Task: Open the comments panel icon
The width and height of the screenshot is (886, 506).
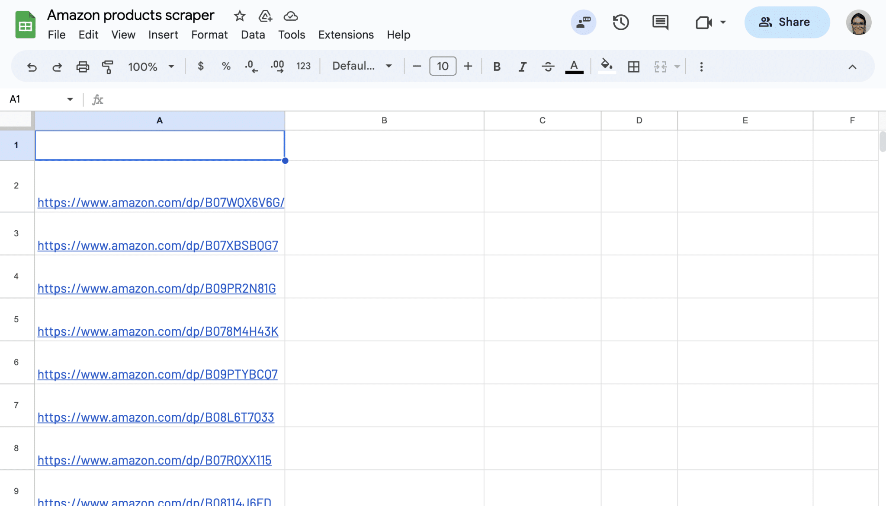Action: tap(660, 22)
